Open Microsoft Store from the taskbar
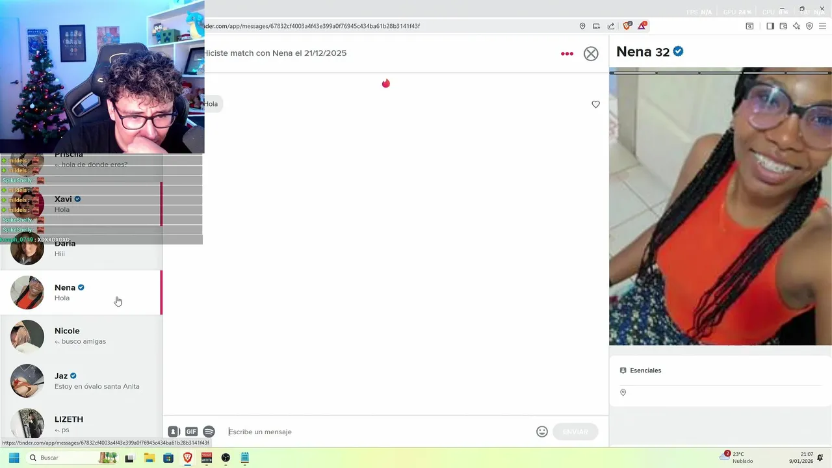This screenshot has height=468, width=832. [168, 458]
